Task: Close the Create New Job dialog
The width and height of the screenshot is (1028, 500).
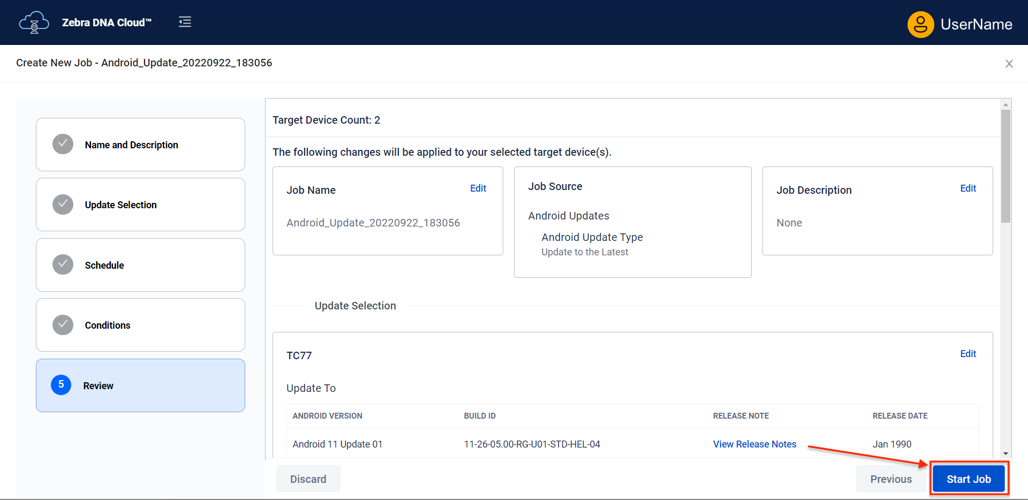Action: tap(1009, 64)
